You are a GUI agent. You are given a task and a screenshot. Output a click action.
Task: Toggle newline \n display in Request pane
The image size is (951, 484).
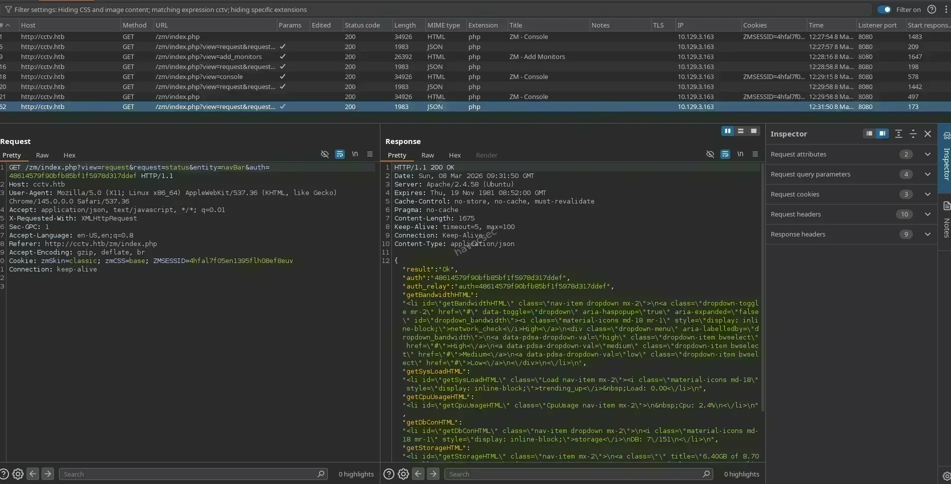pos(355,154)
